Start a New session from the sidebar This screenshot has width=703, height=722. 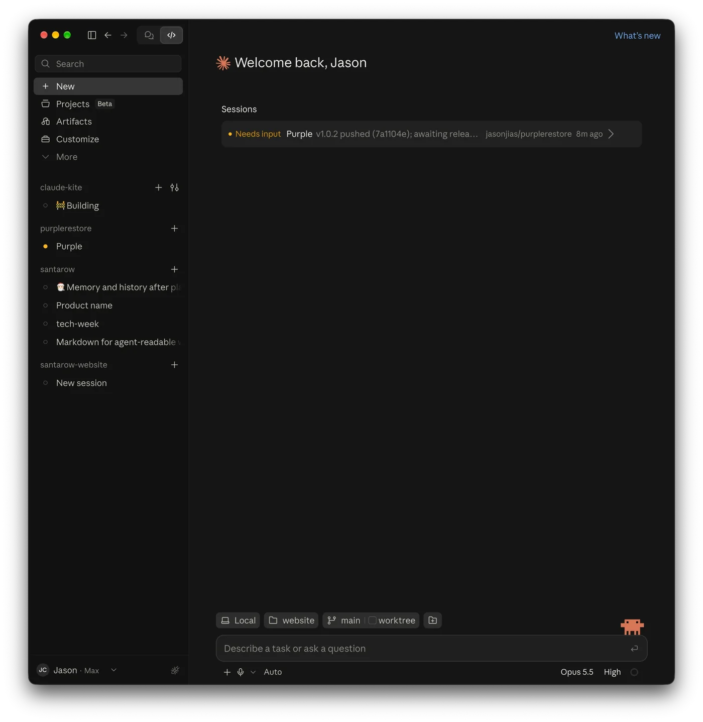coord(108,86)
